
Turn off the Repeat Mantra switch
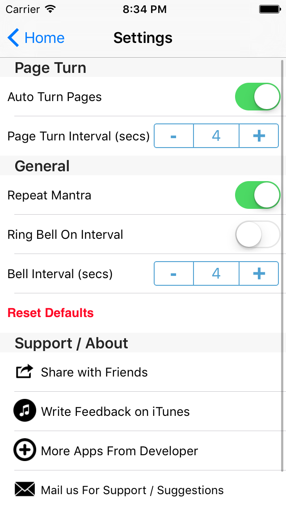(x=257, y=195)
